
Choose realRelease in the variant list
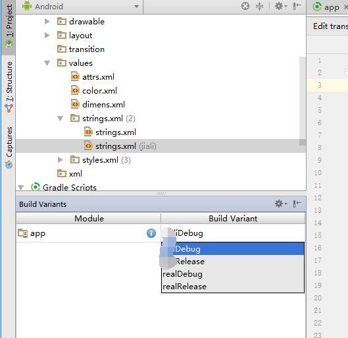233,286
